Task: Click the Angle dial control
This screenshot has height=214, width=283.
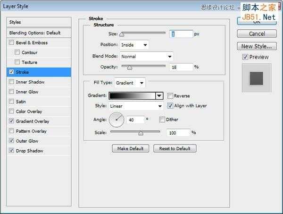Action: [x=117, y=120]
